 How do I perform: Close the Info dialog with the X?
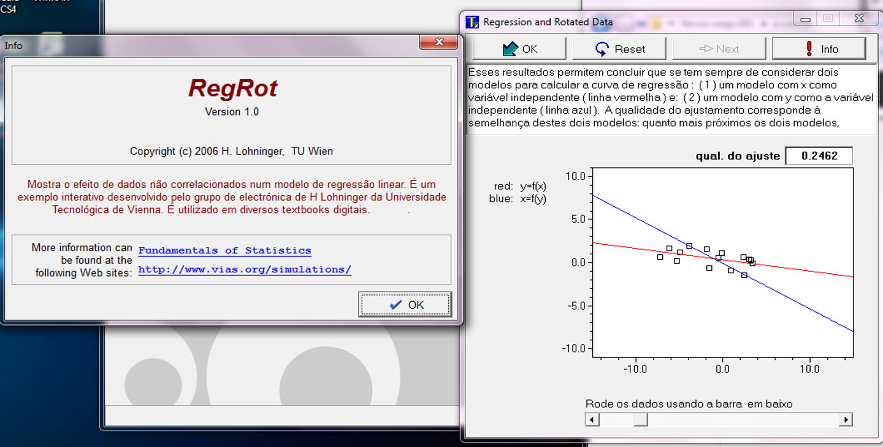pyautogui.click(x=438, y=42)
